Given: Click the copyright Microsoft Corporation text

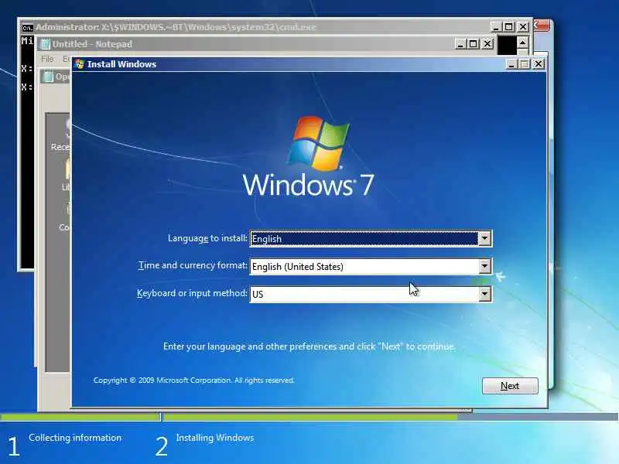Looking at the screenshot, I should tap(194, 380).
